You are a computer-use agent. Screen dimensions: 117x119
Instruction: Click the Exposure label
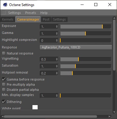pyautogui.click(x=9, y=26)
